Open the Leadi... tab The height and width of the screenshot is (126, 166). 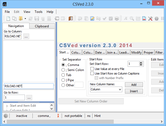tap(124, 53)
